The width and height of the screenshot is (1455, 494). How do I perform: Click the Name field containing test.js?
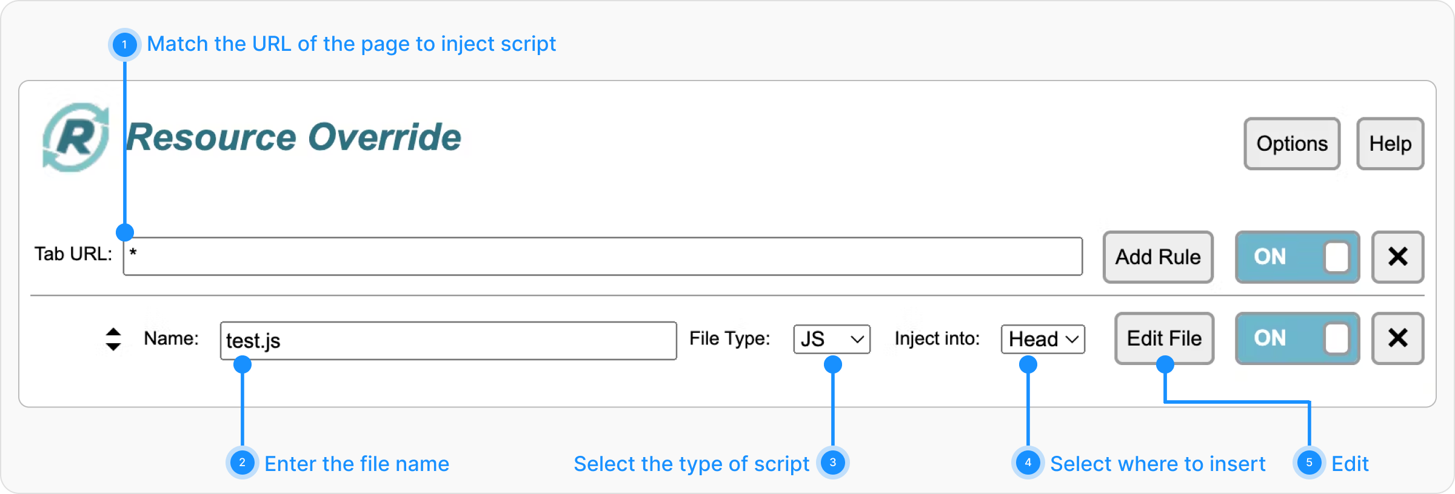448,340
